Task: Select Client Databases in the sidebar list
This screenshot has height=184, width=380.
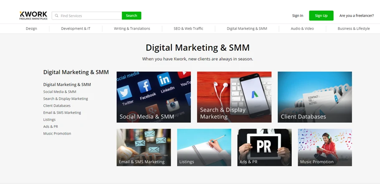Action: (x=57, y=106)
